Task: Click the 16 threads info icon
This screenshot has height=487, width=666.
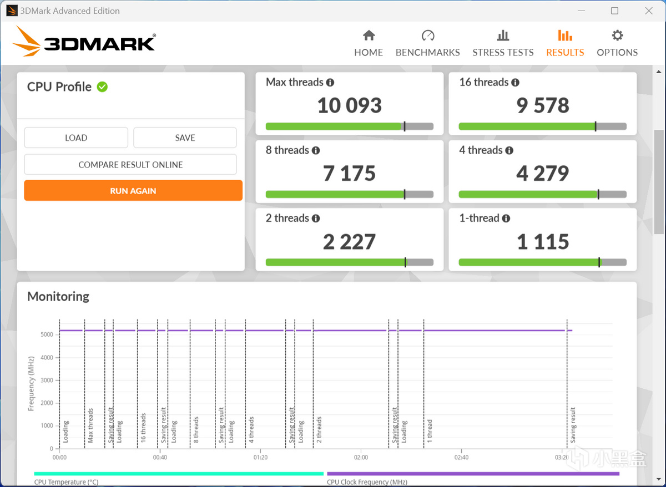Action: coord(516,83)
